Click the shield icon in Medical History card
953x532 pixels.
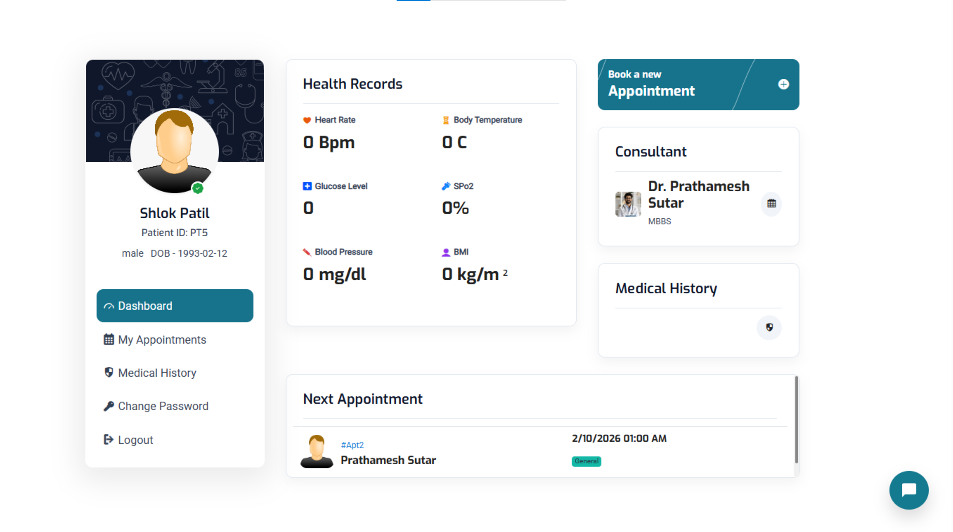769,327
